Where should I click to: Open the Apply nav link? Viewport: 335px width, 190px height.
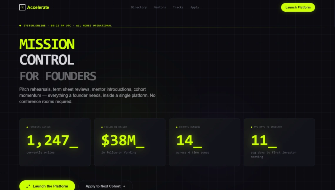pos(195,7)
